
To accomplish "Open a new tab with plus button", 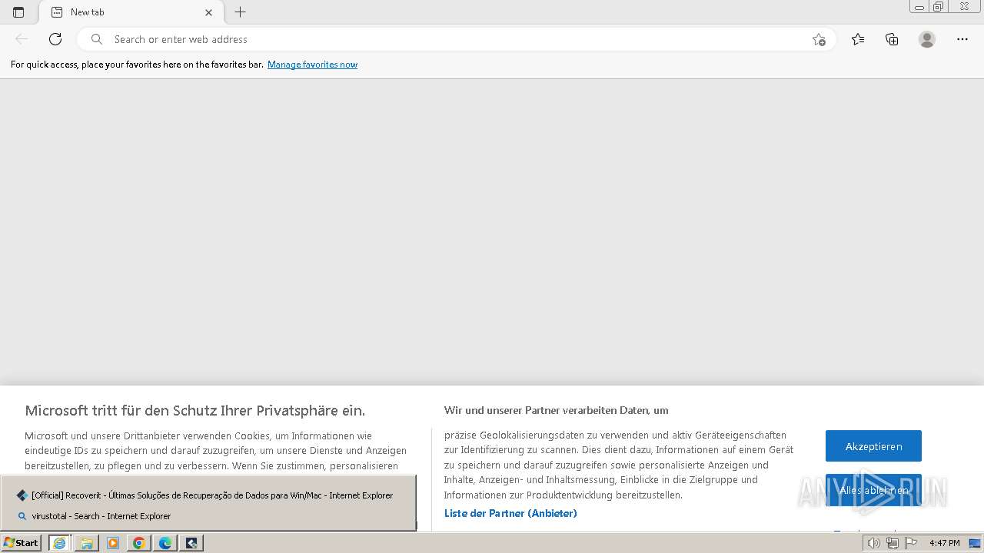I will tap(241, 12).
